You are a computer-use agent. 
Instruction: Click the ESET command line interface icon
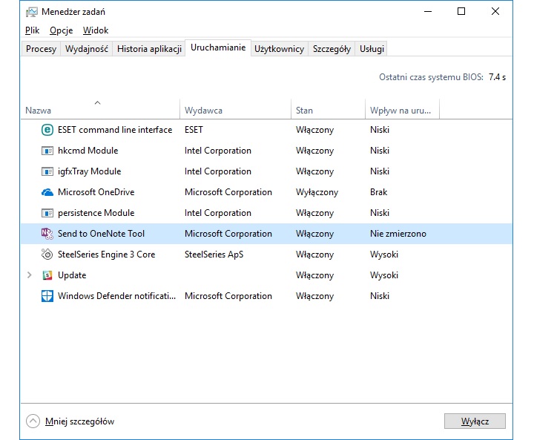(x=47, y=130)
